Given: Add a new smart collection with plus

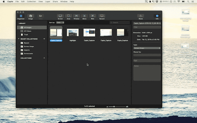Looking at the screenshot, I should tap(44, 39).
